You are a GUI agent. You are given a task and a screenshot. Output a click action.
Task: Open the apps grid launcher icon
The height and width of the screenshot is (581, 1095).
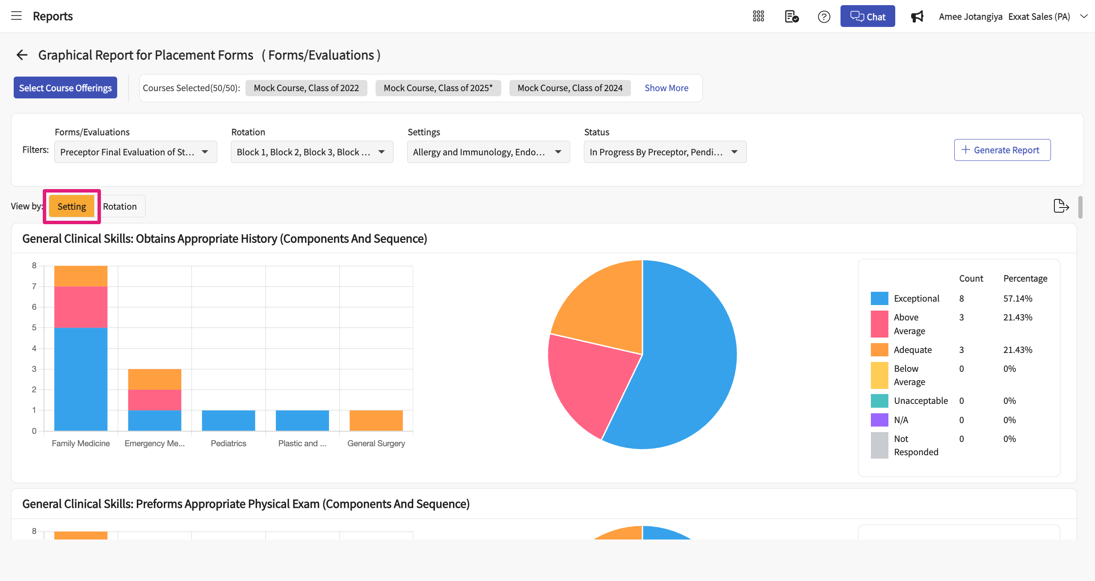point(758,17)
